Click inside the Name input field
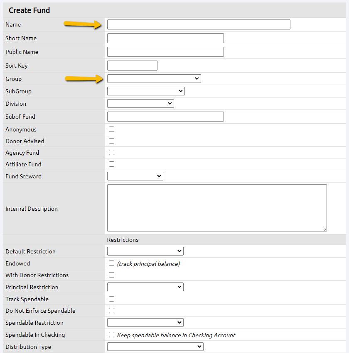Viewport: 349px width, 353px height. tap(198, 24)
